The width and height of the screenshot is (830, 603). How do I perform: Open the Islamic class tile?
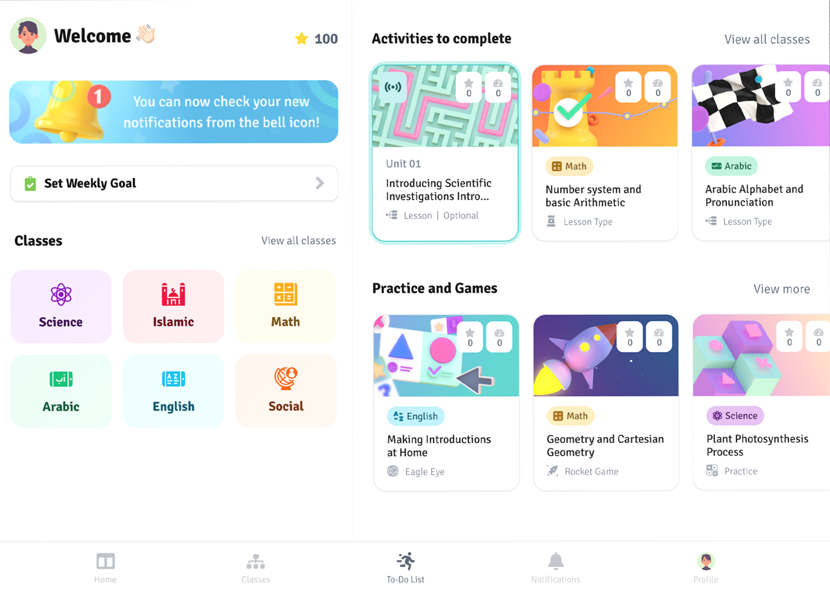point(173,306)
